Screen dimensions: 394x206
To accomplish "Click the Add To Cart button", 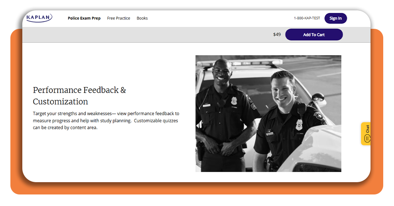I will click(x=314, y=35).
